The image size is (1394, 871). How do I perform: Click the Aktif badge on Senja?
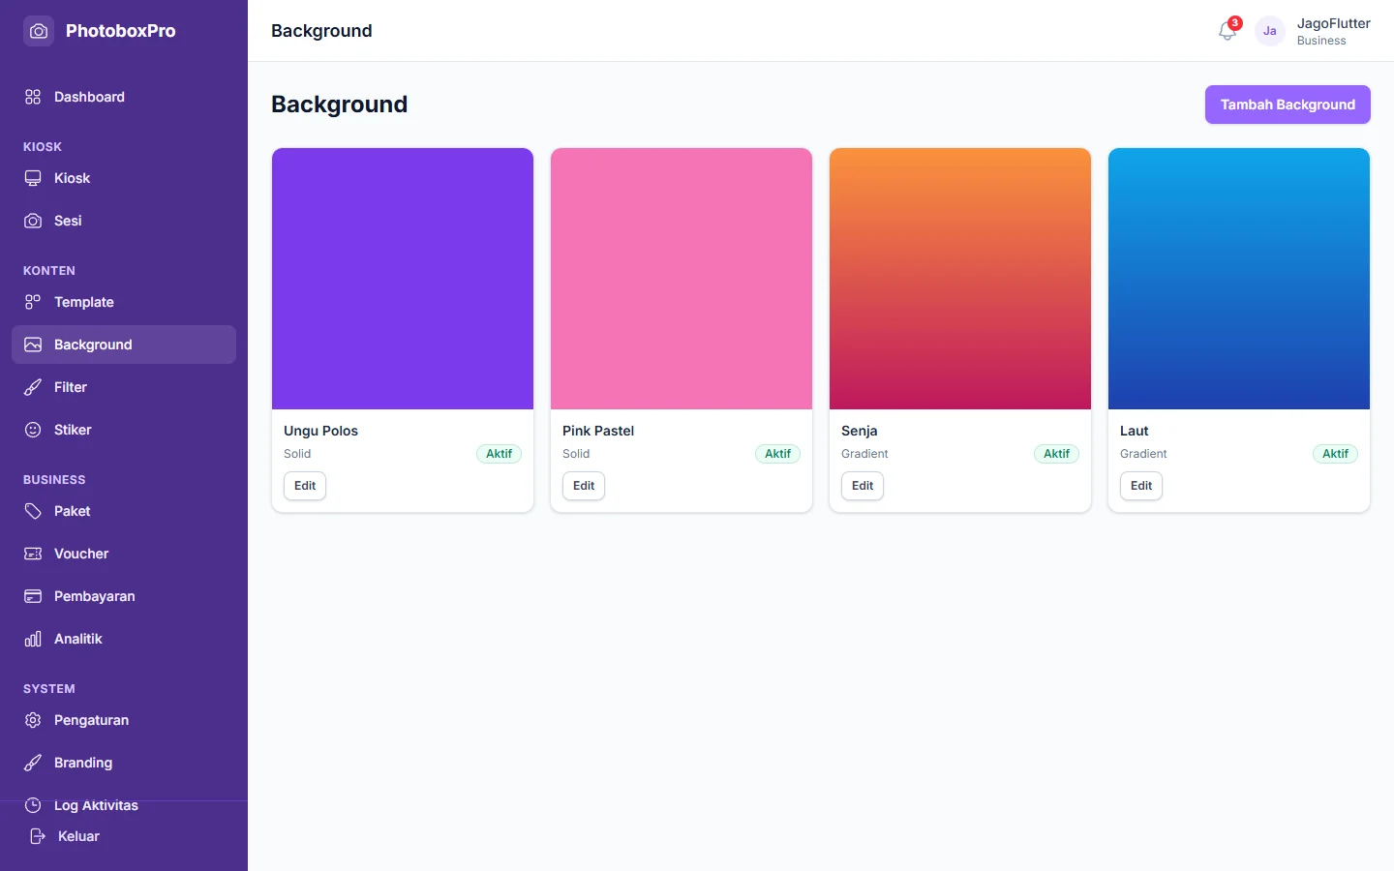point(1056,454)
